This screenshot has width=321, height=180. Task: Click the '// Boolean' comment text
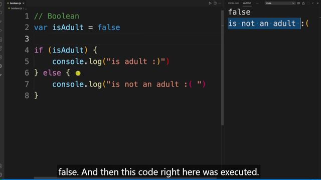pyautogui.click(x=57, y=16)
